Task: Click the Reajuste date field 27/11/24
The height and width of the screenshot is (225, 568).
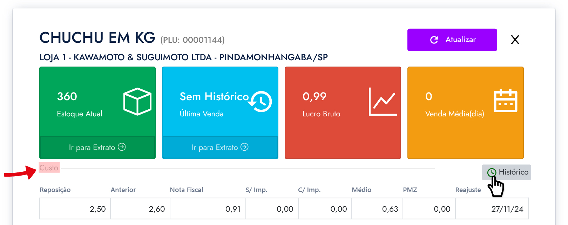Action: [x=492, y=209]
